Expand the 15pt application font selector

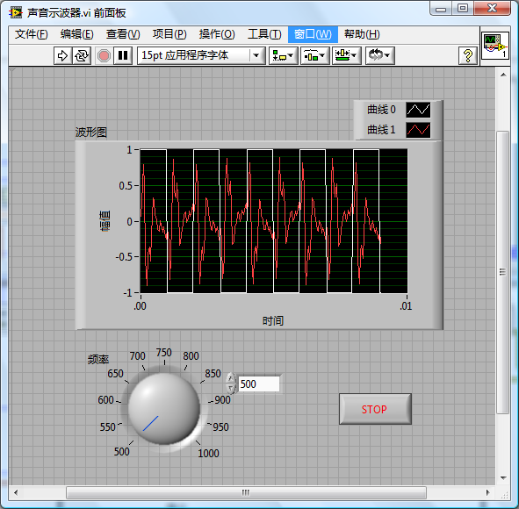[256, 55]
